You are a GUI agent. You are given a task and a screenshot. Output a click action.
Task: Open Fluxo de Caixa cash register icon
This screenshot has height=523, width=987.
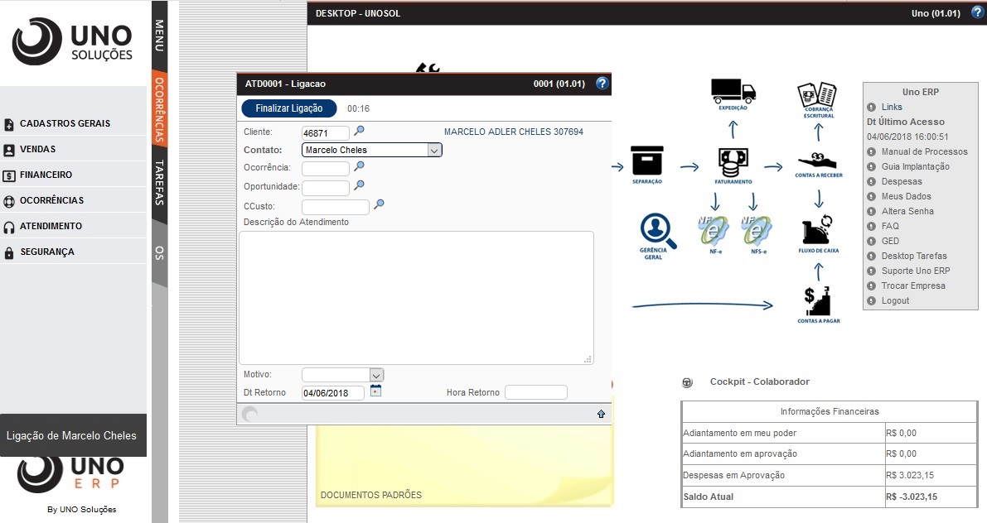point(816,229)
